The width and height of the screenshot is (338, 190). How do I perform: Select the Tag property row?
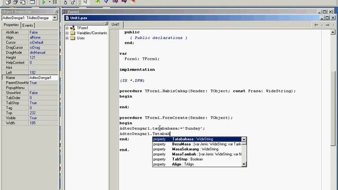30,108
